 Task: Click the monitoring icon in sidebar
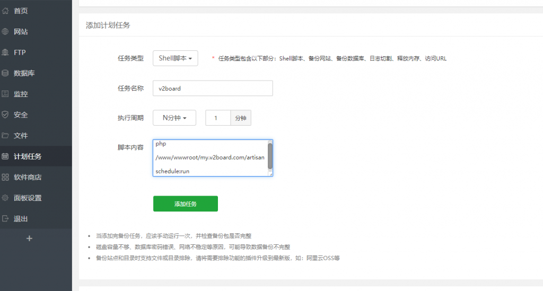[x=5, y=94]
